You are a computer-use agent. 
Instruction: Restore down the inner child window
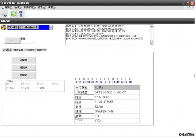click(189, 7)
